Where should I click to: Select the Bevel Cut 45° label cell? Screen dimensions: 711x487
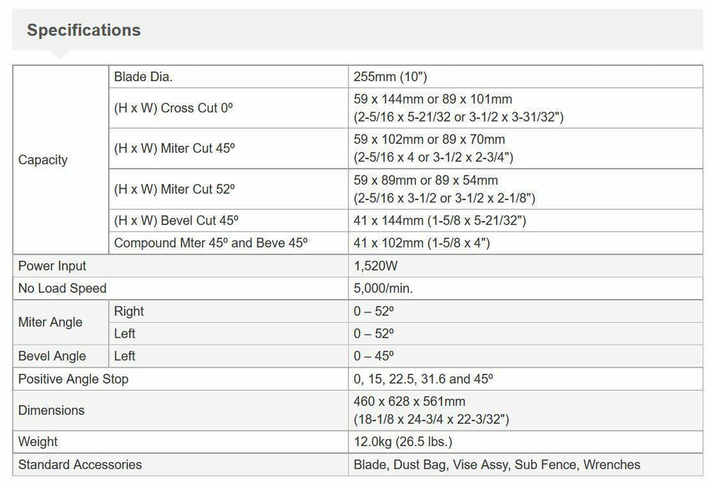[228, 221]
